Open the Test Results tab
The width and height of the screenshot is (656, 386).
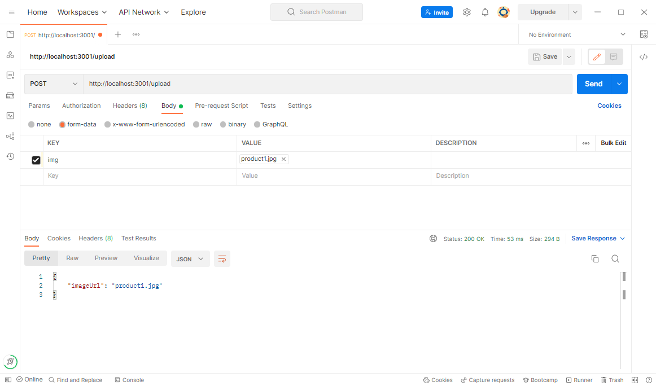click(138, 238)
